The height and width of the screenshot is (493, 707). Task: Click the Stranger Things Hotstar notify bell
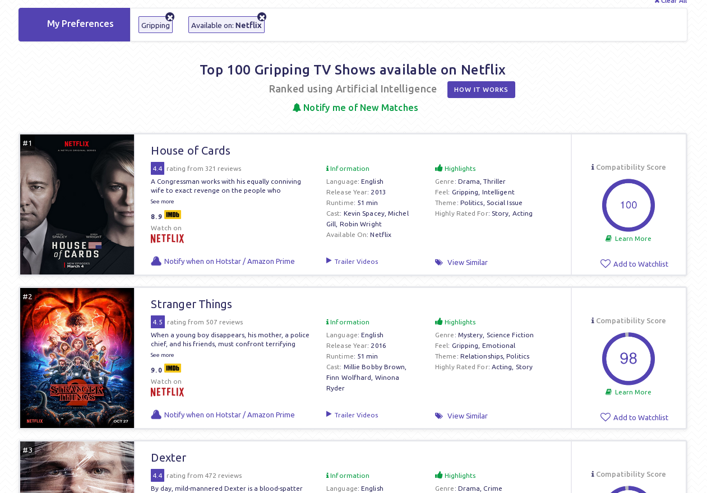156,415
